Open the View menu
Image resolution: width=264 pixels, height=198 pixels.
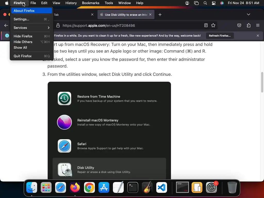click(56, 3)
